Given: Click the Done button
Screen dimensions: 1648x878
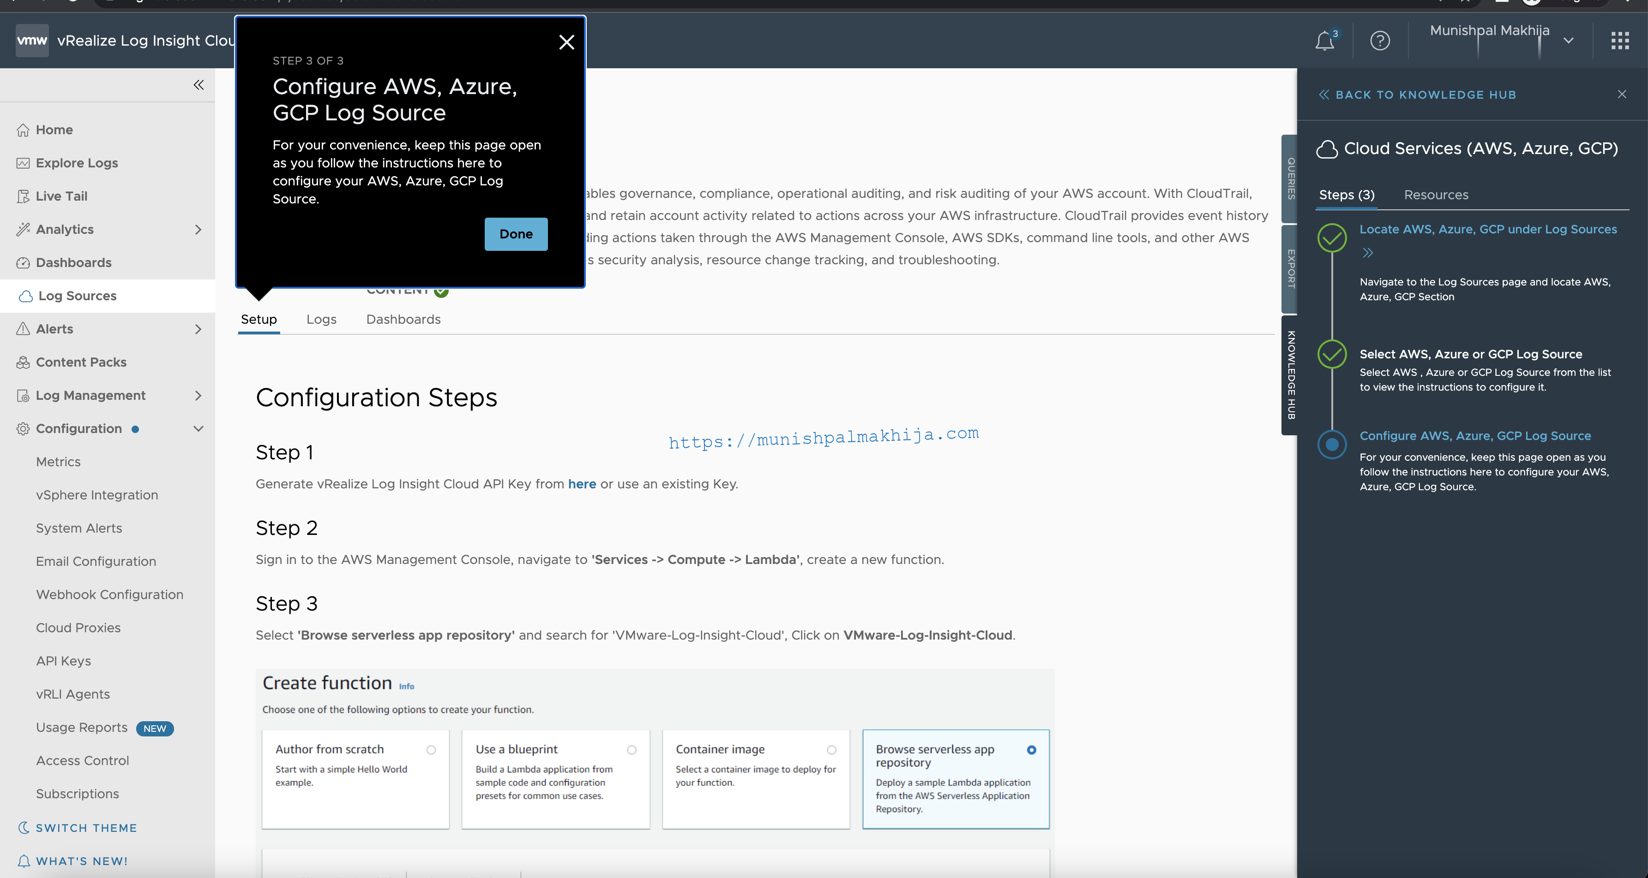Looking at the screenshot, I should point(516,234).
